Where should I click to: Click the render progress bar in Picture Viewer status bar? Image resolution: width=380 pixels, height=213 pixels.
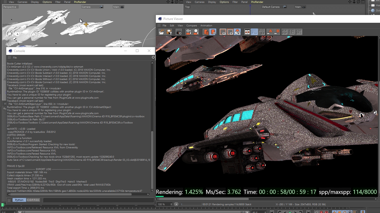[192, 204]
